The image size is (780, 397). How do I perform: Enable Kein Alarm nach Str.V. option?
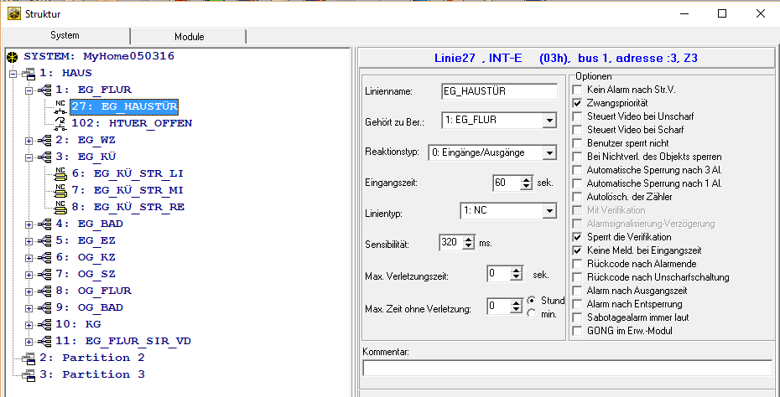point(577,89)
